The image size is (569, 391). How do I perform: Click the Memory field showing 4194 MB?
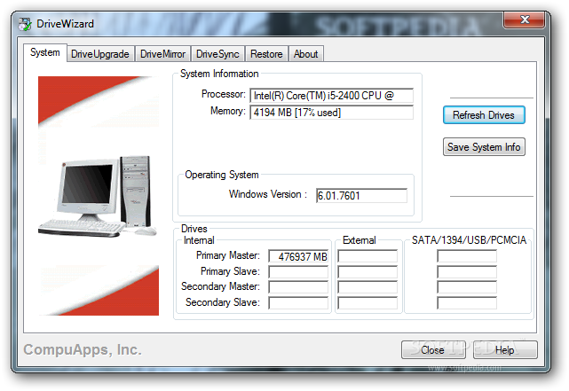click(x=332, y=113)
